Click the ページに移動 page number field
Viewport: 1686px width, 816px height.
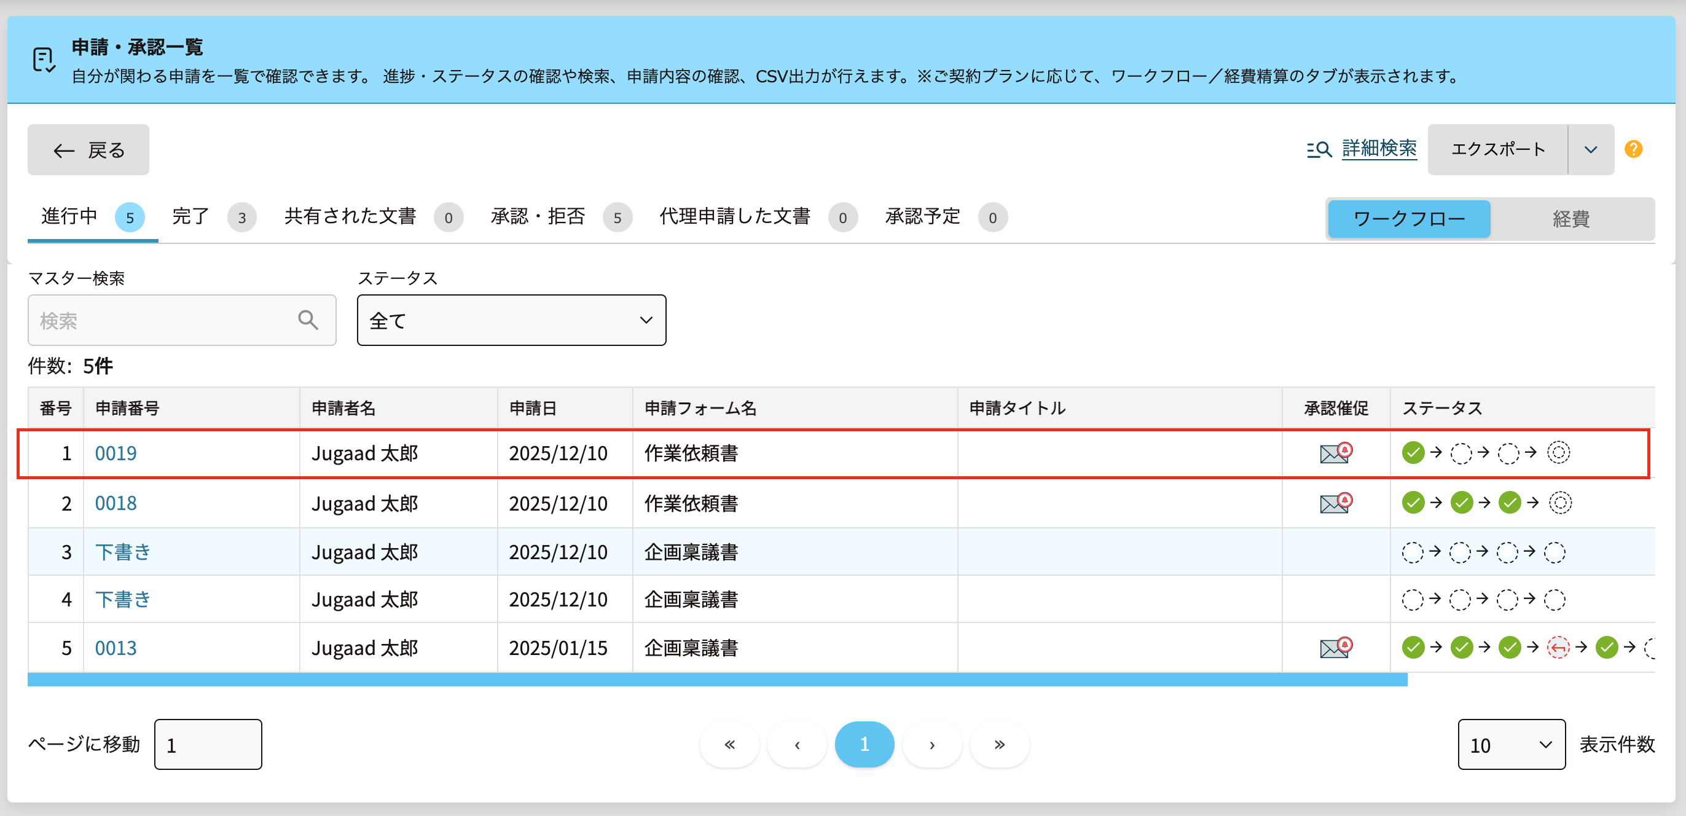pos(208,745)
